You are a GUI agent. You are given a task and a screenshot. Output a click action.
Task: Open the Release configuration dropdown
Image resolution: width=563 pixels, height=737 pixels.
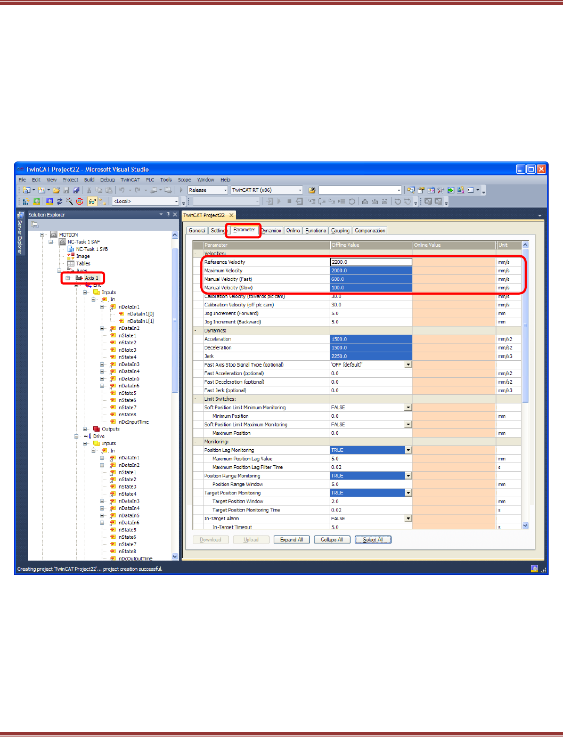[x=225, y=190]
